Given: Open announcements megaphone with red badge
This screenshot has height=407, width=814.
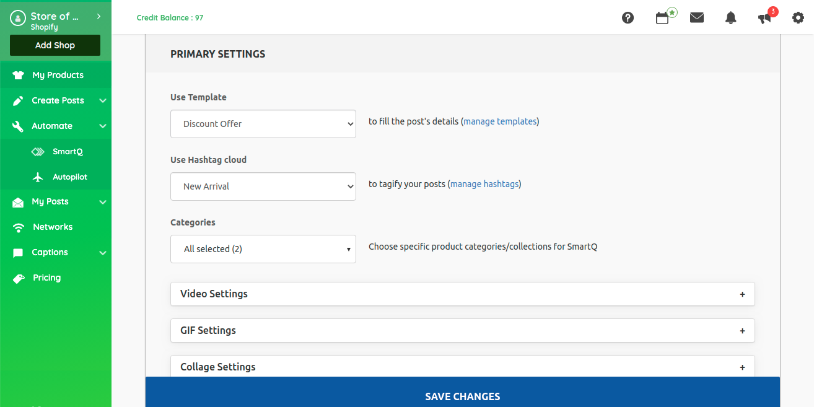Looking at the screenshot, I should point(765,18).
